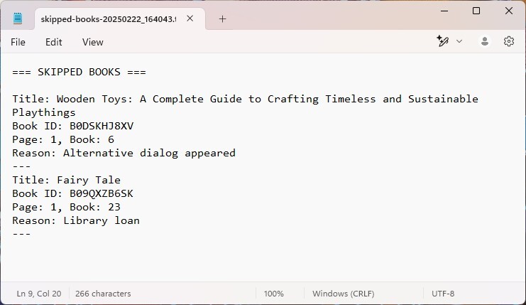
Task: Click the 'Title: Fairy Tale' line
Action: tap(67, 180)
